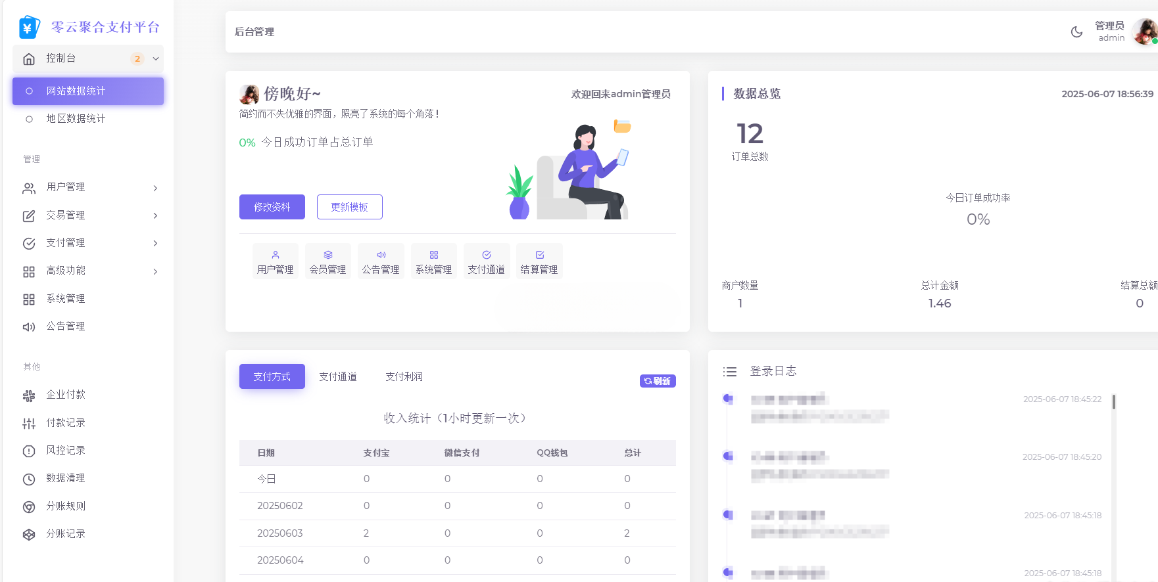Click the 企业付款 sidebar icon

click(29, 395)
